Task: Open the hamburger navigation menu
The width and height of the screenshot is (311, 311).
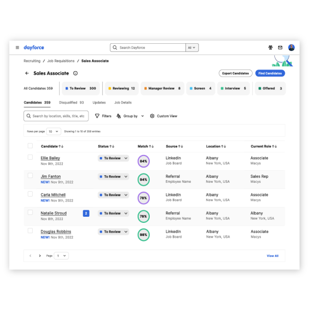Action: pos(17,48)
